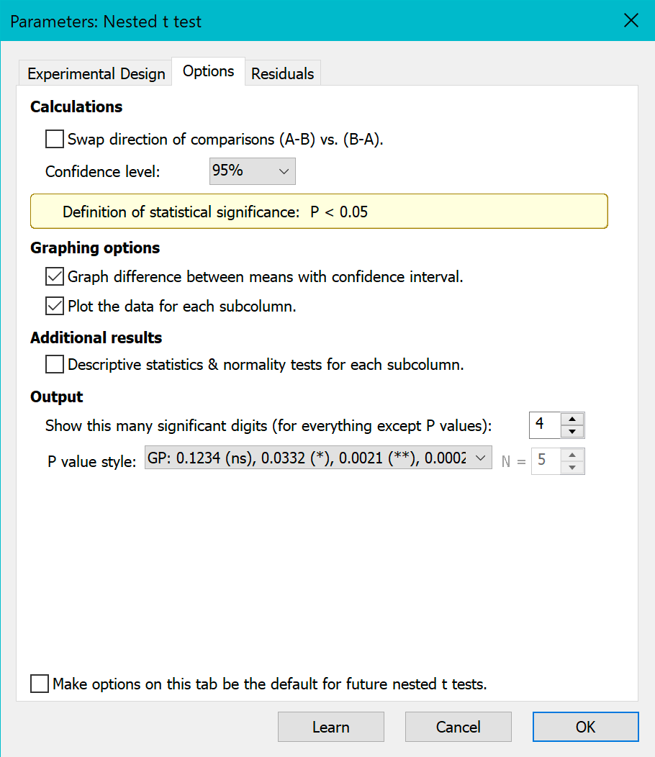Click the N value field
655x757 pixels.
tap(544, 461)
